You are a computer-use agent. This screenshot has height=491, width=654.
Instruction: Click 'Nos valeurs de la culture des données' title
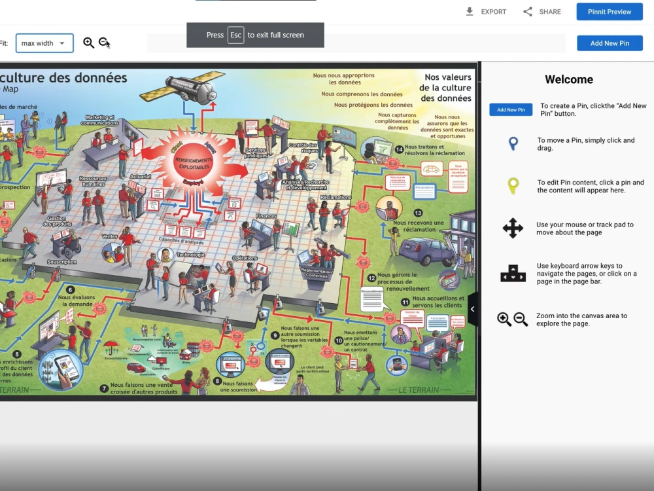[x=445, y=88]
